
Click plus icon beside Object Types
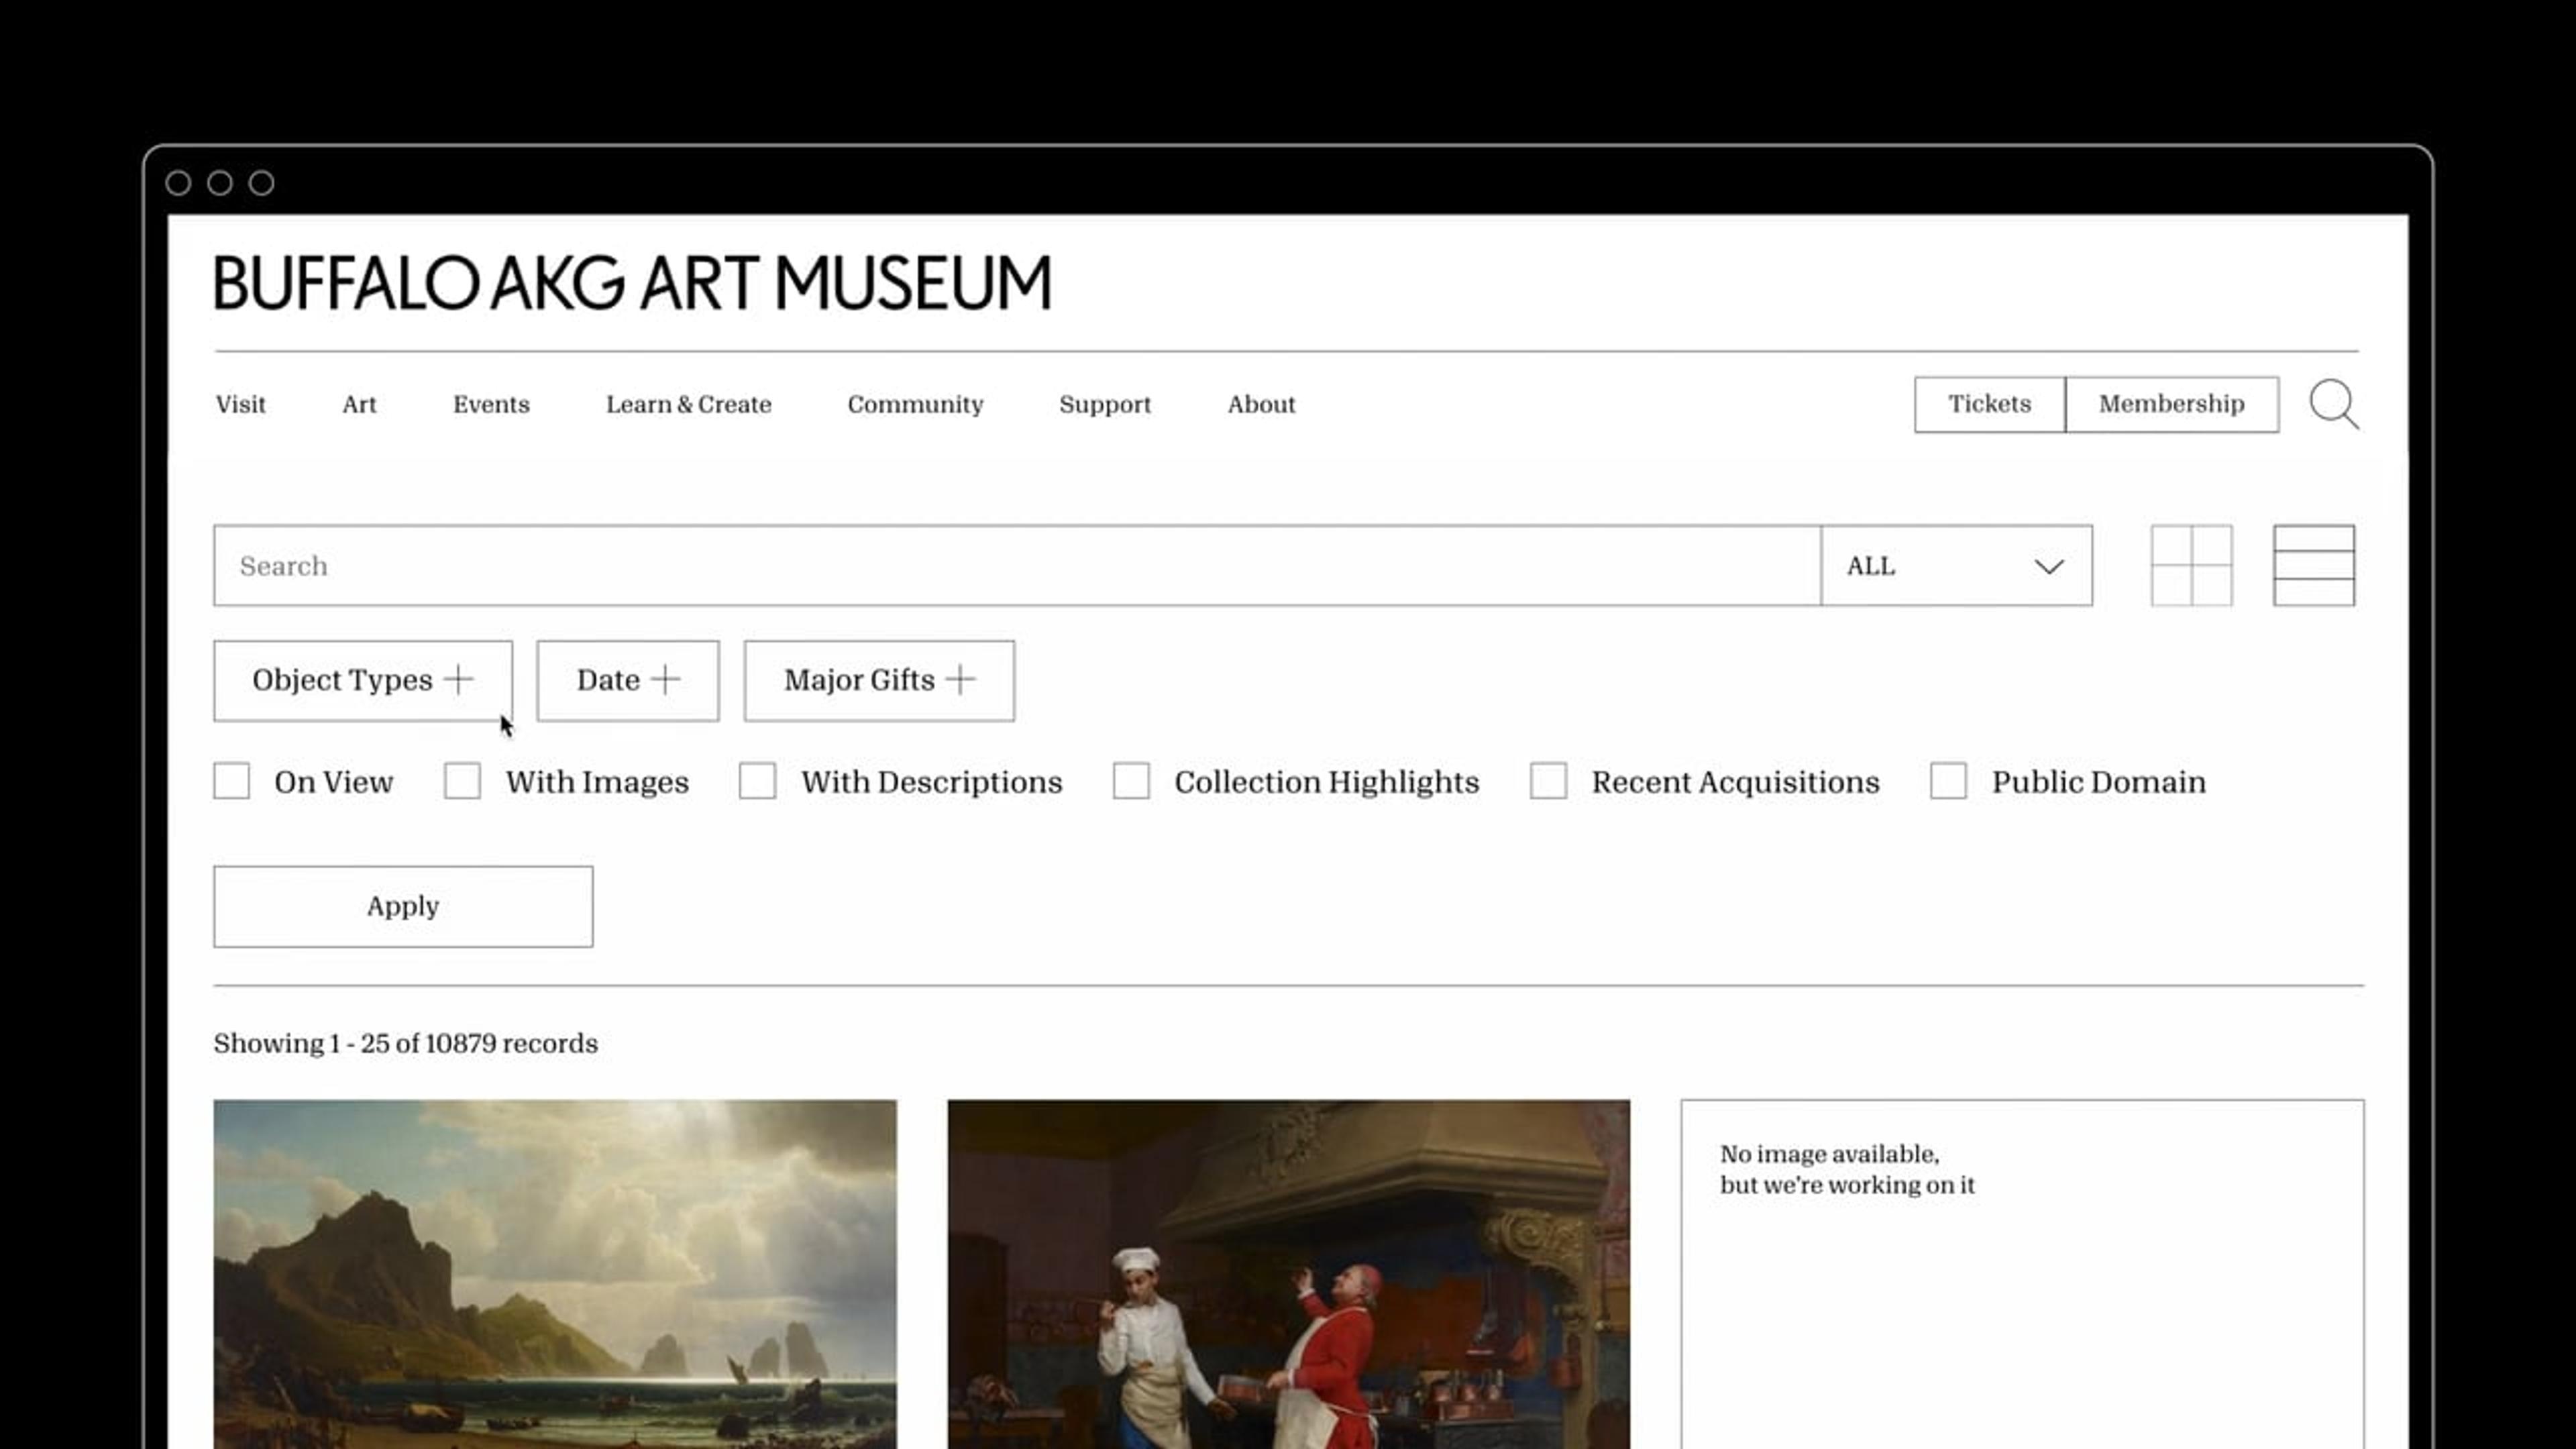point(459,680)
